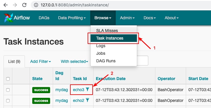Click the browser forward arrow
The width and height of the screenshot is (211, 108).
(15, 5)
